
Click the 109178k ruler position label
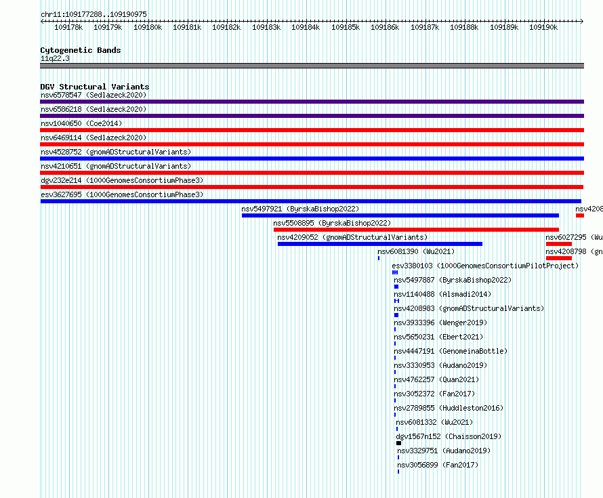pyautogui.click(x=68, y=27)
